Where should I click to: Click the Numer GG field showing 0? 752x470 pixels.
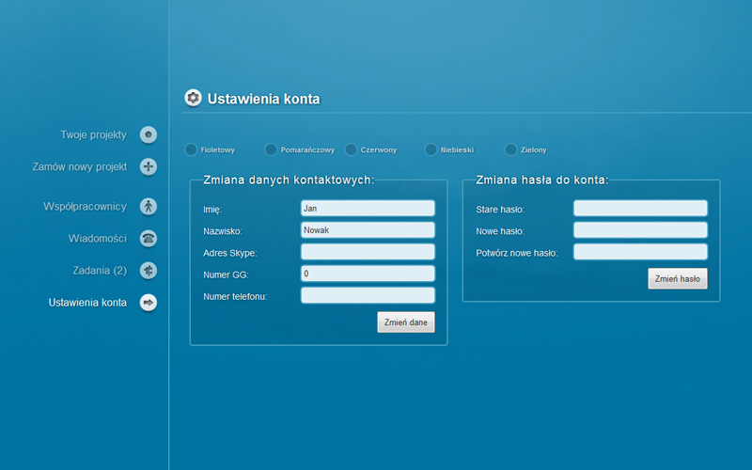tap(368, 274)
